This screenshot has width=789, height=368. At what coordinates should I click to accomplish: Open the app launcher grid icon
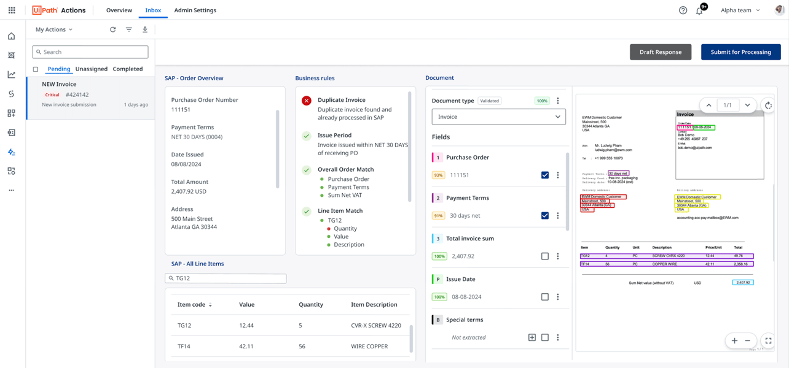point(12,10)
